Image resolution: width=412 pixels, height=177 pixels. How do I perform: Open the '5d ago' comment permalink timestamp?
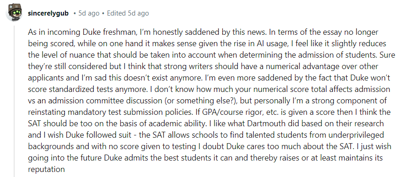pyautogui.click(x=89, y=13)
